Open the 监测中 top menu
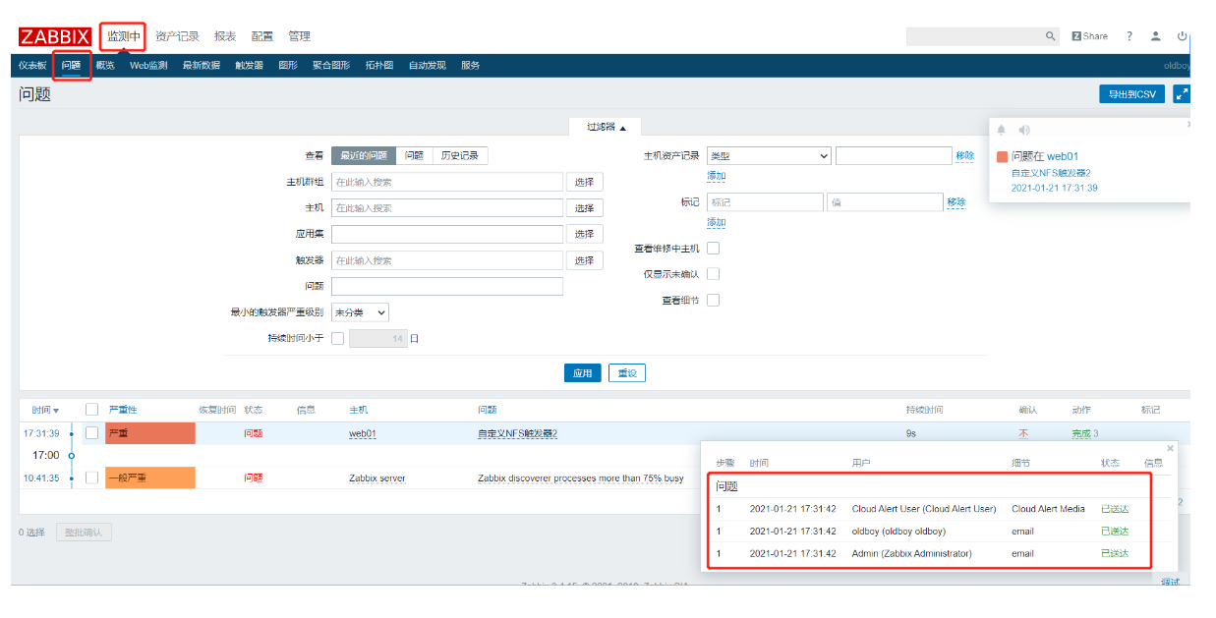The width and height of the screenshot is (1216, 618). click(124, 36)
